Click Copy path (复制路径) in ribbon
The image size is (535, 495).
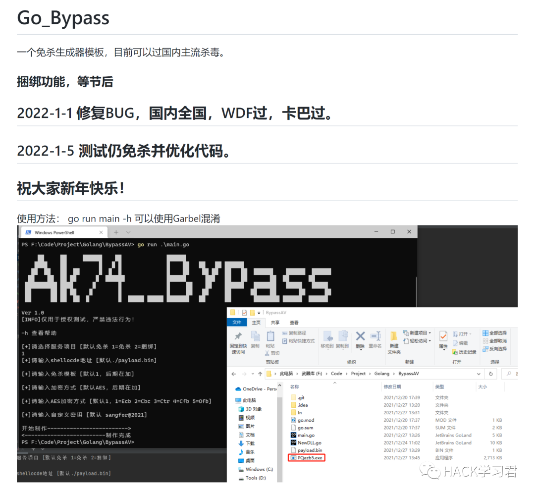pos(294,333)
